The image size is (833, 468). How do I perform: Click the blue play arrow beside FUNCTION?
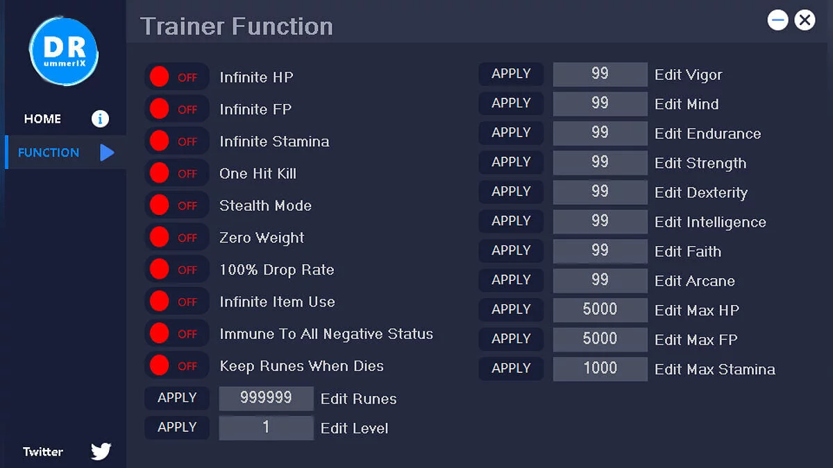pos(106,153)
